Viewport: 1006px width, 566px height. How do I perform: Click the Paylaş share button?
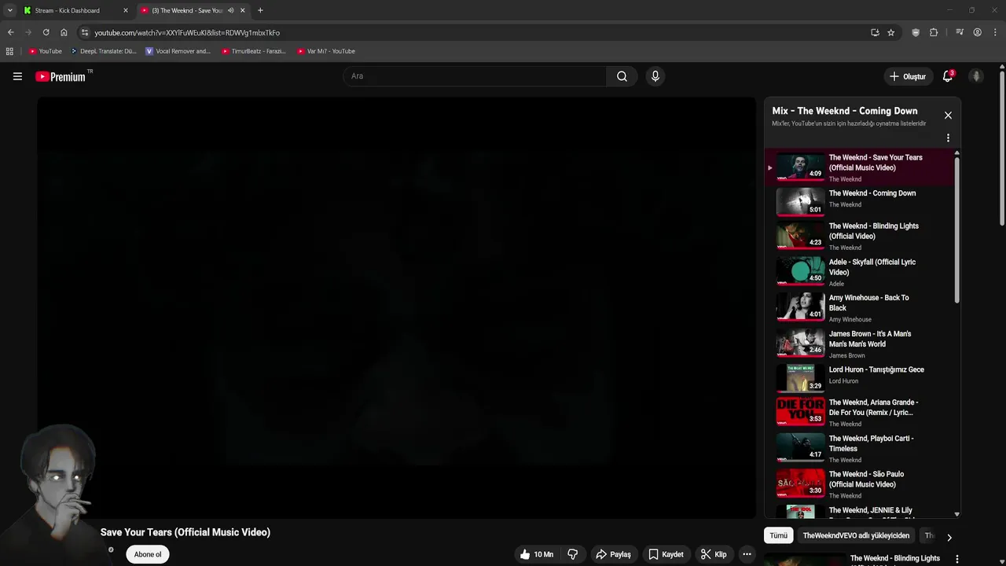point(613,554)
